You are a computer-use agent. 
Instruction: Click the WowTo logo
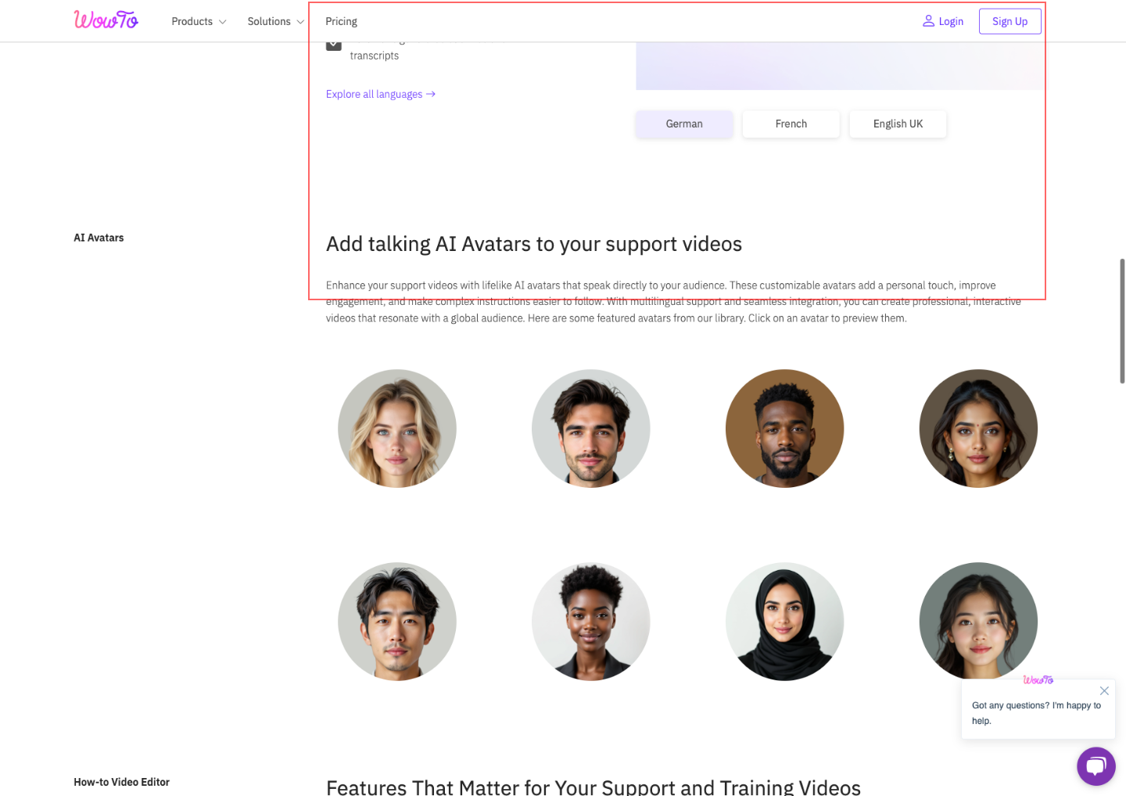click(106, 20)
